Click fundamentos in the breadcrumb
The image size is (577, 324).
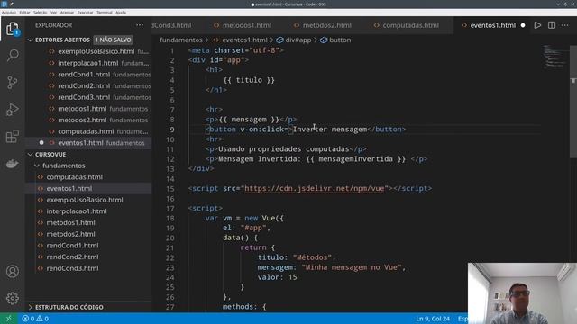[x=181, y=40]
